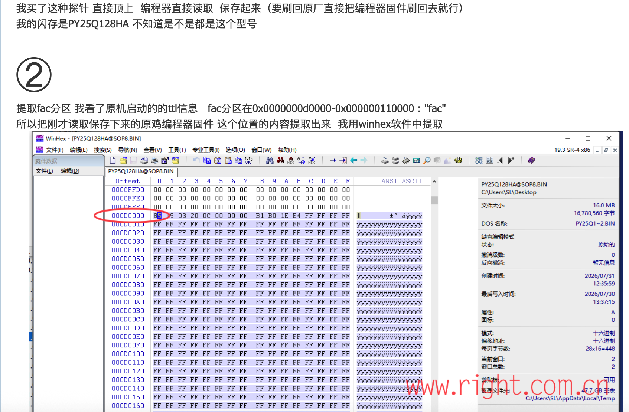Open the 选项(O) menu
Image resolution: width=629 pixels, height=412 pixels.
click(235, 150)
